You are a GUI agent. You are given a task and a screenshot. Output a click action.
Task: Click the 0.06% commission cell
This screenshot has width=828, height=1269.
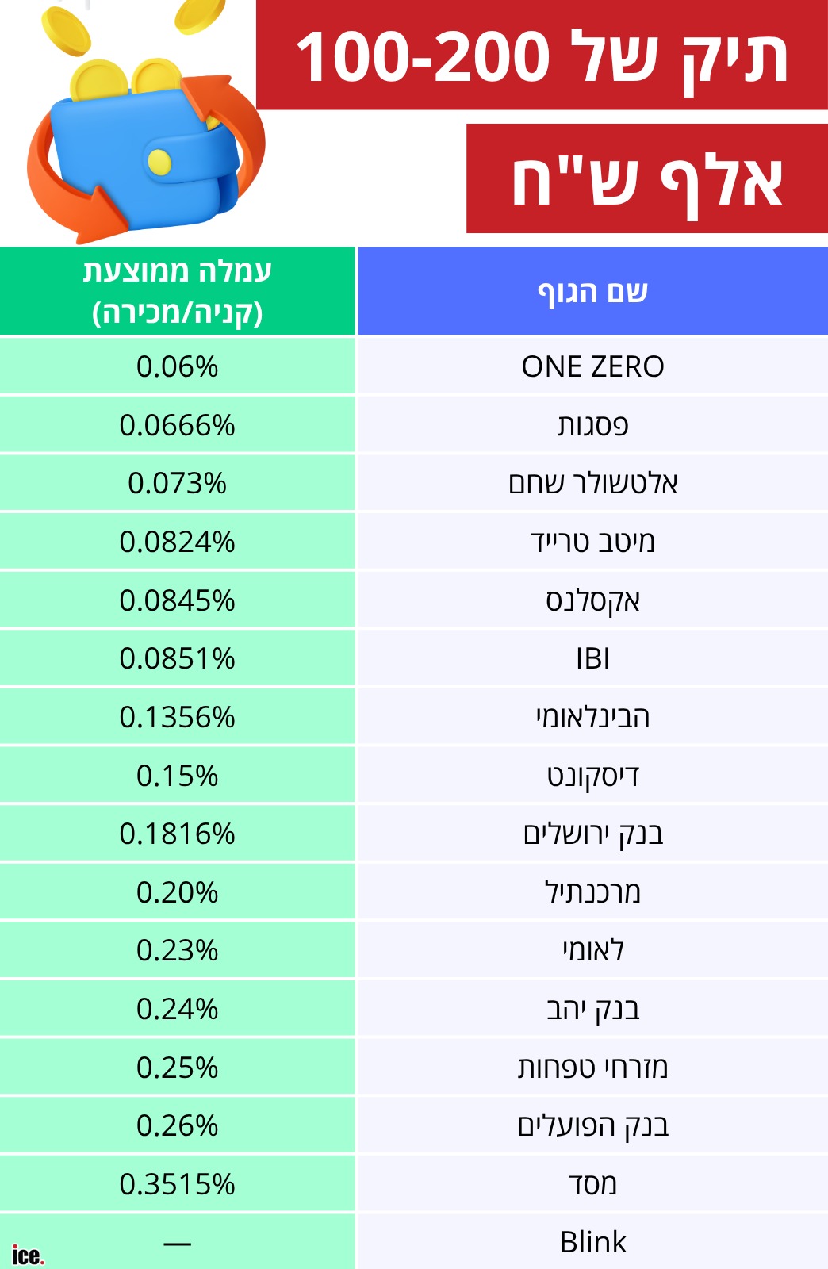click(177, 366)
